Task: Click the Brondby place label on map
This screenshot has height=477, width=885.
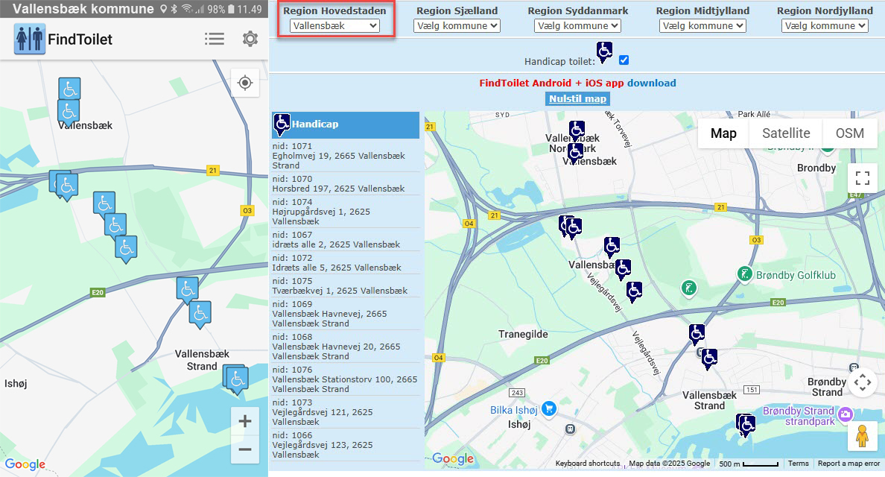Action: click(x=816, y=168)
